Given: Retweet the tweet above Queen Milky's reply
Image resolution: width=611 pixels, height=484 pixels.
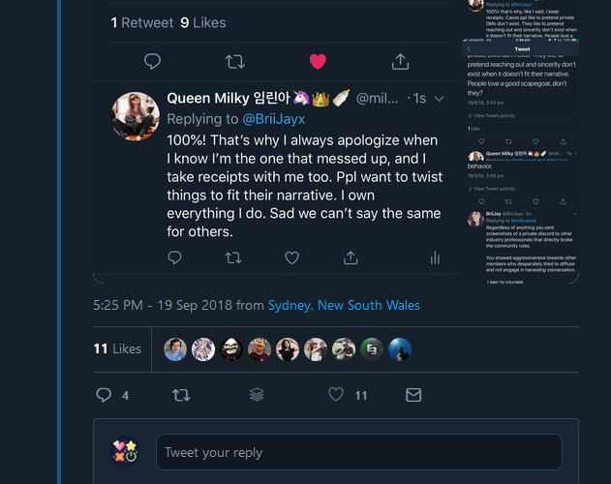Looking at the screenshot, I should [234, 61].
